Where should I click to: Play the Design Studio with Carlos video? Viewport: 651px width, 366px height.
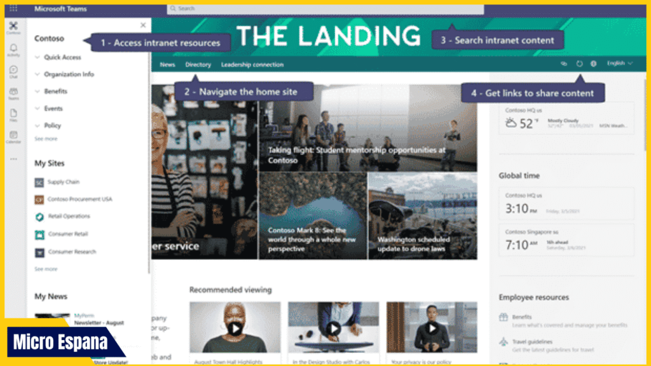pyautogui.click(x=333, y=329)
